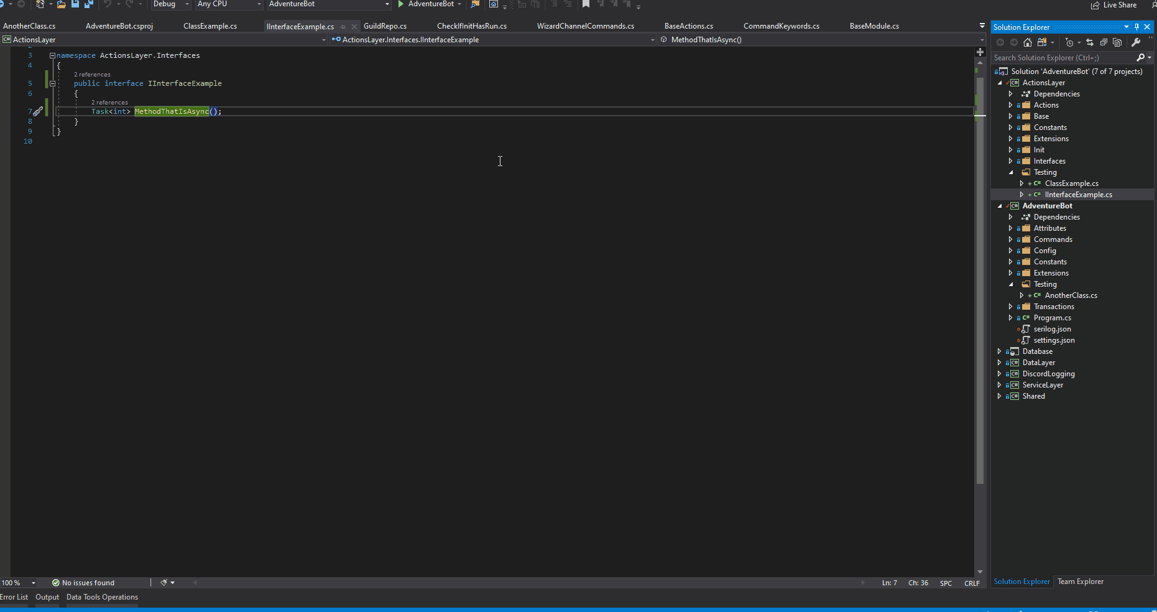
Task: Click the Navigate Backward arrow in the main toolbar
Action: 2,4
